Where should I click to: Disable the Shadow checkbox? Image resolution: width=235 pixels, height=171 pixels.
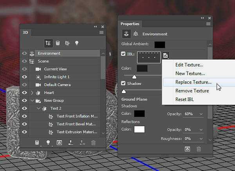[123, 83]
